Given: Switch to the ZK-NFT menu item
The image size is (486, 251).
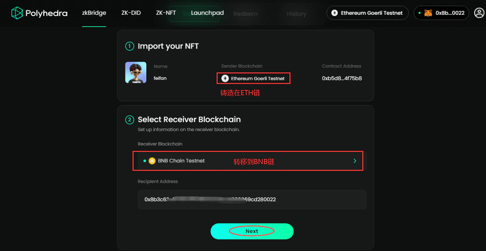Looking at the screenshot, I should pyautogui.click(x=166, y=13).
